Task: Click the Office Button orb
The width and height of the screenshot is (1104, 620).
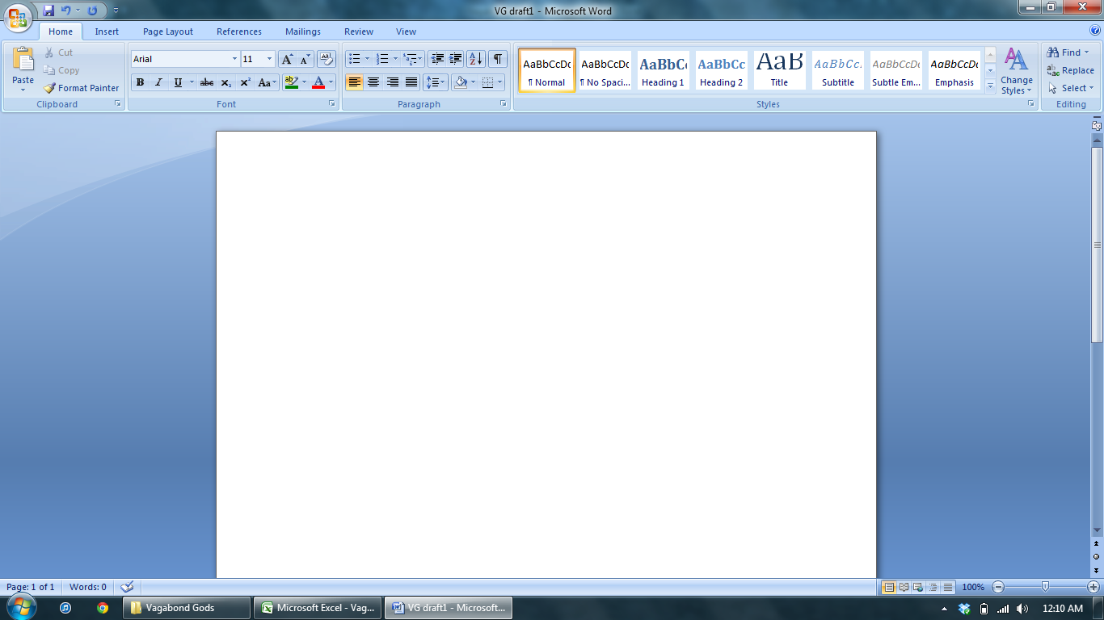Action: [x=18, y=17]
